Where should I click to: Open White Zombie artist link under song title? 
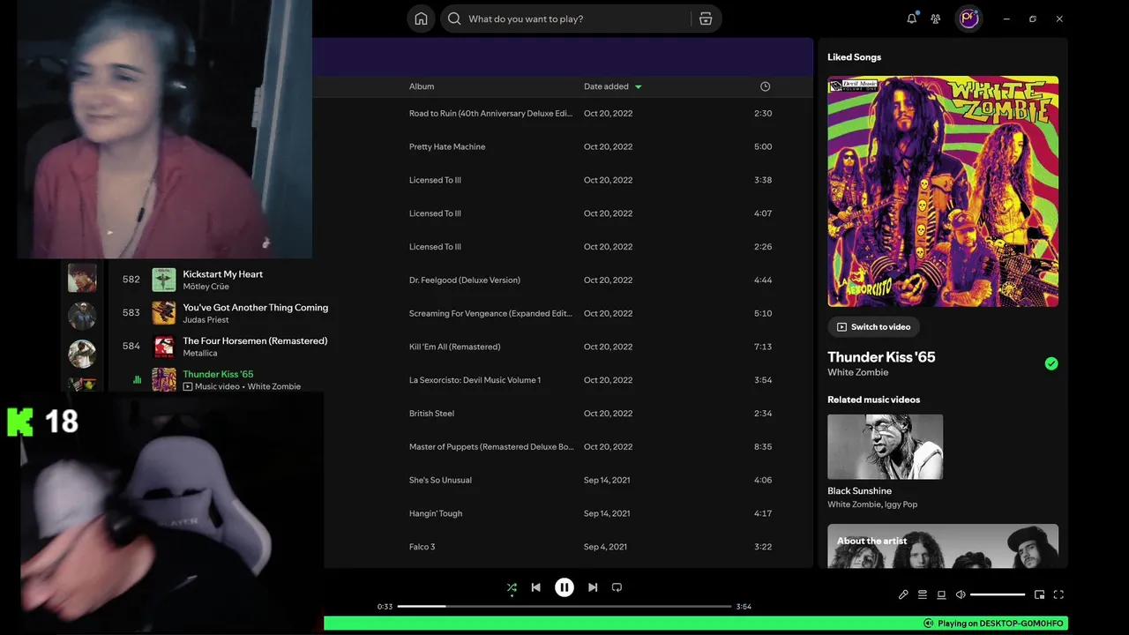click(x=857, y=372)
